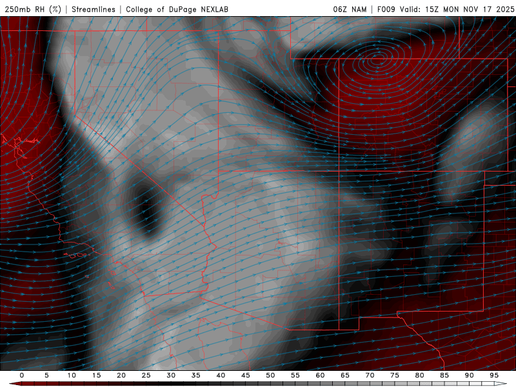This screenshot has width=516, height=387.
Task: Click the white right arrow end of colorbar
Action: [x=501, y=384]
